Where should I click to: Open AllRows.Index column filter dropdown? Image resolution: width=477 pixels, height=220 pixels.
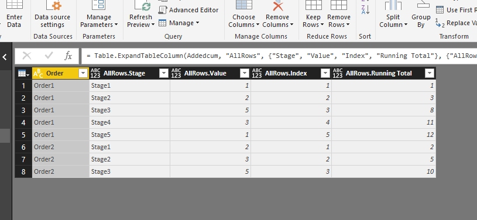[326, 73]
